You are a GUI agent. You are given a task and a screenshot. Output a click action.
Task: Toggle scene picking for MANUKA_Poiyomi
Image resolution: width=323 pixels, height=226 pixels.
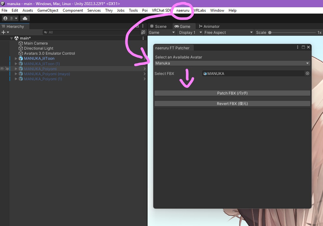[7, 69]
